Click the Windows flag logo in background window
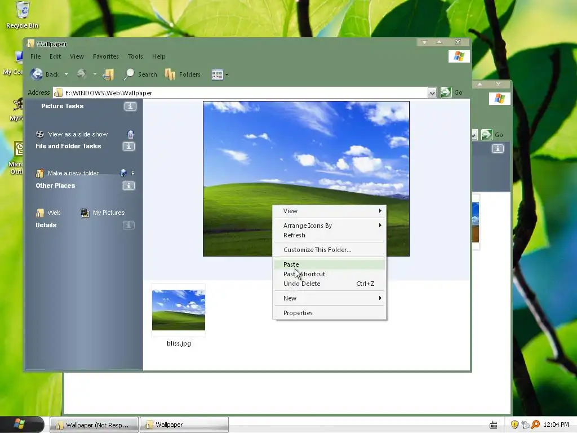The height and width of the screenshot is (433, 577). (499, 99)
